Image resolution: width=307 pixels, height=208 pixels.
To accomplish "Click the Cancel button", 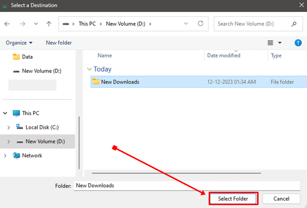I will click(282, 198).
